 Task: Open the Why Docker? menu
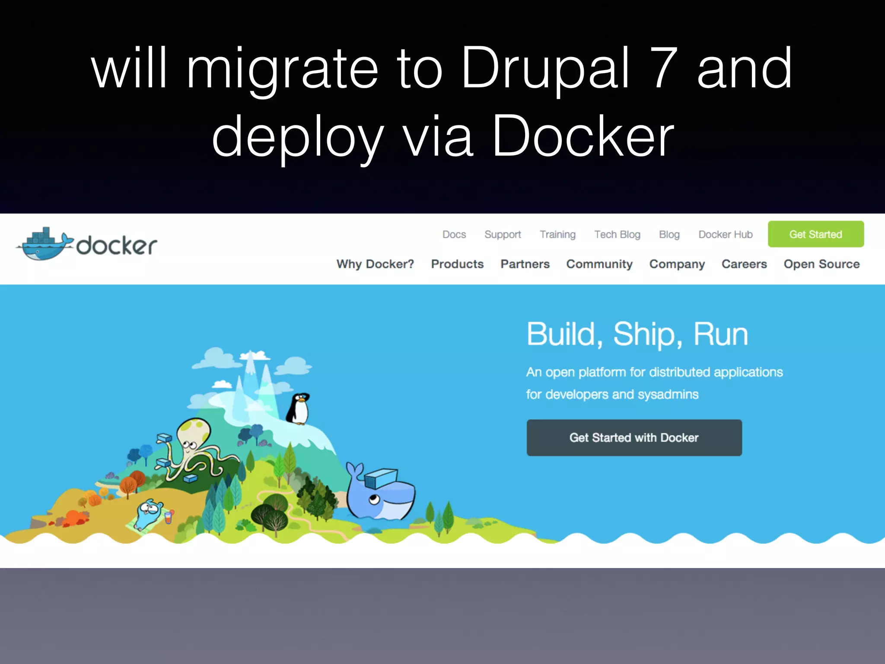tap(375, 264)
